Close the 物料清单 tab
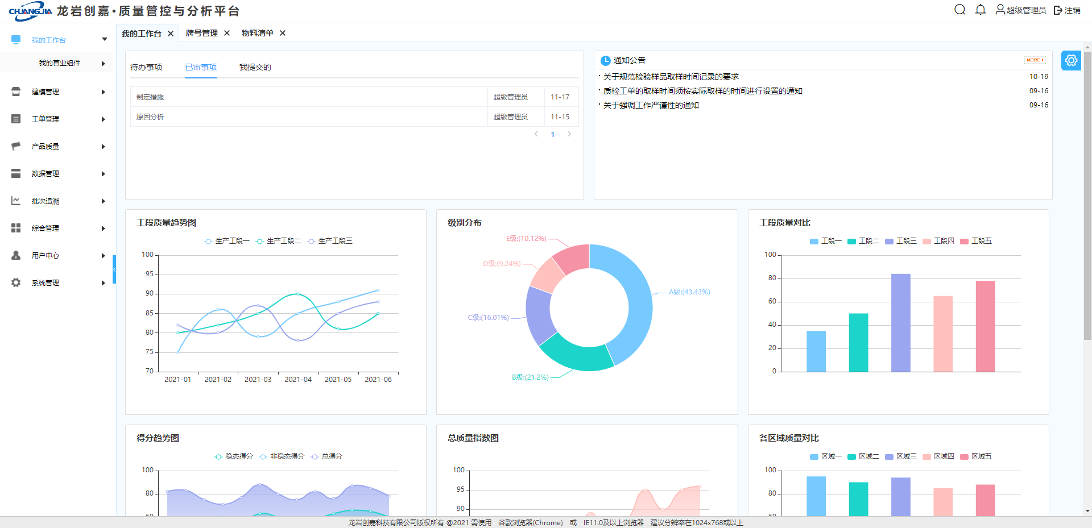Screen dimensions: 1092x528 tap(283, 33)
